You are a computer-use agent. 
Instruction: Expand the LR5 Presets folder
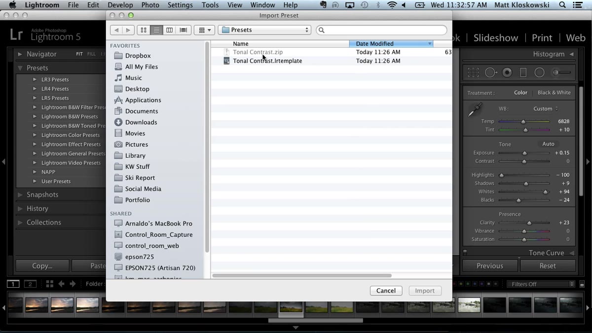point(35,98)
